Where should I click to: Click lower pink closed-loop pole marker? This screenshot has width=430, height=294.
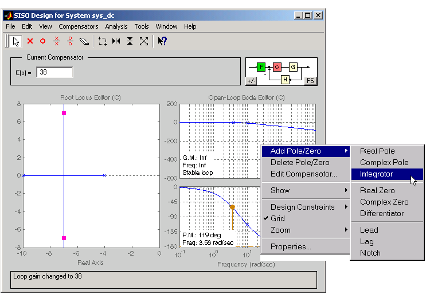pyautogui.click(x=64, y=238)
